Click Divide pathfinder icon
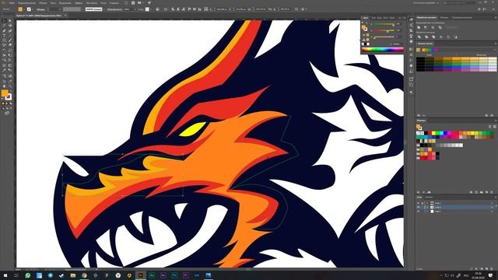498x280 pixels. pyautogui.click(x=419, y=37)
